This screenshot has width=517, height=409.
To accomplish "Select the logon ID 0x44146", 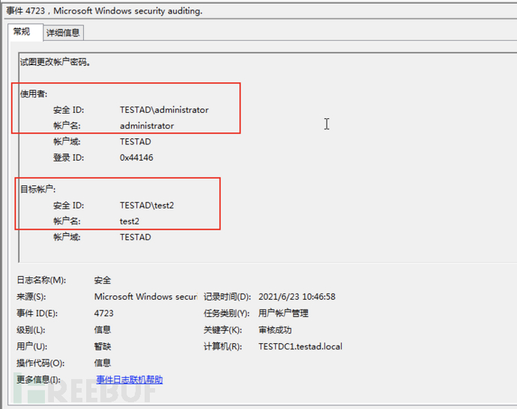I will 136,158.
